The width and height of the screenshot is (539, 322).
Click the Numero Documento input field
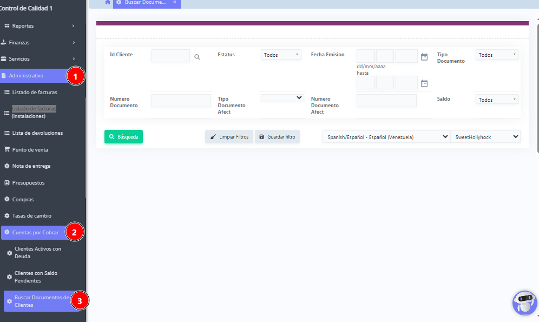pyautogui.click(x=181, y=101)
